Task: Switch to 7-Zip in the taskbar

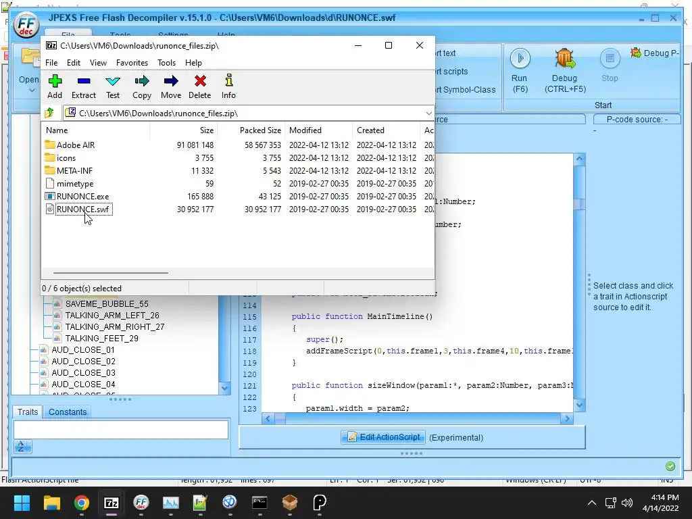Action: click(x=112, y=502)
